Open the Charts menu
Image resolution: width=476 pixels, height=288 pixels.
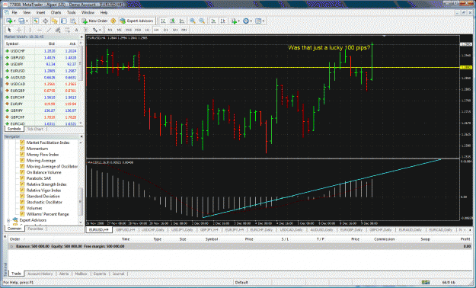tap(56, 12)
